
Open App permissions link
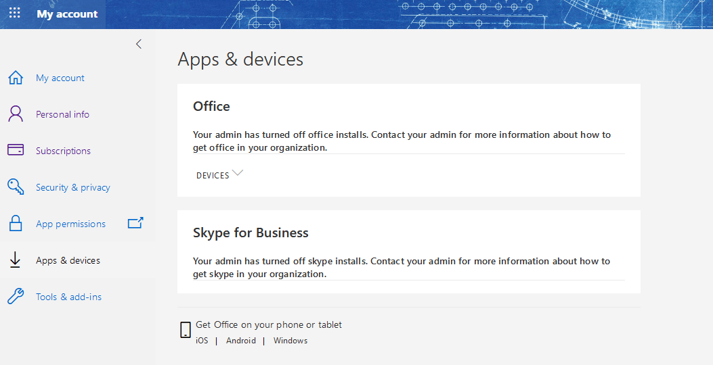click(70, 224)
